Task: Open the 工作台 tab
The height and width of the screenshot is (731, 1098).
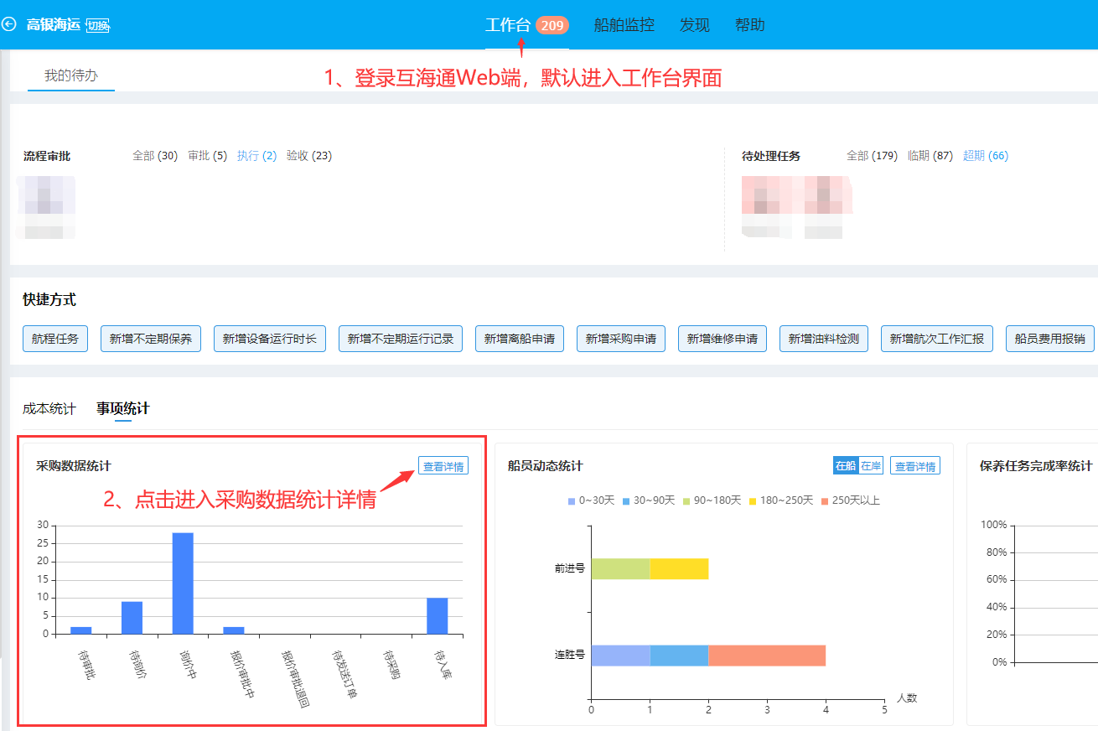Action: [x=508, y=25]
